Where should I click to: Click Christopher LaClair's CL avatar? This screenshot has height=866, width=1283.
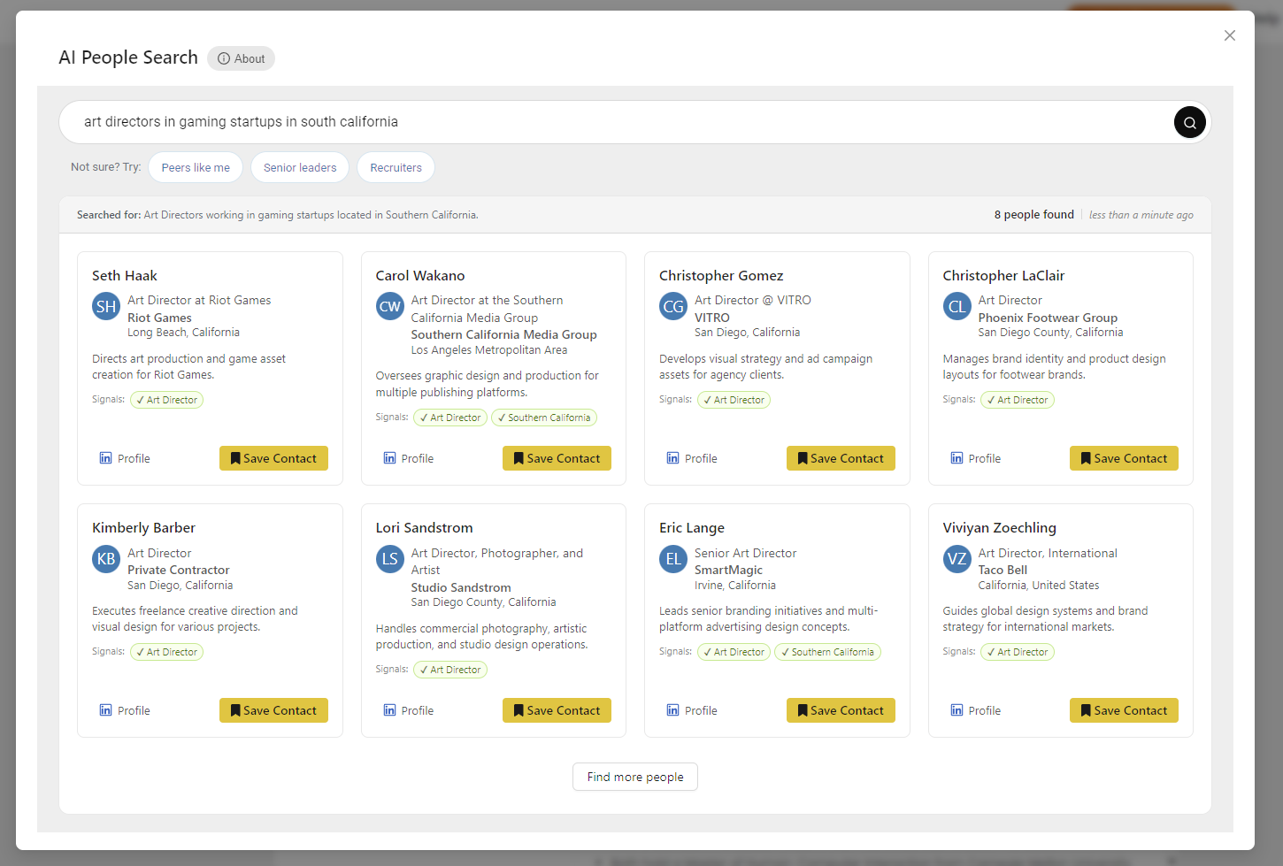pos(957,306)
